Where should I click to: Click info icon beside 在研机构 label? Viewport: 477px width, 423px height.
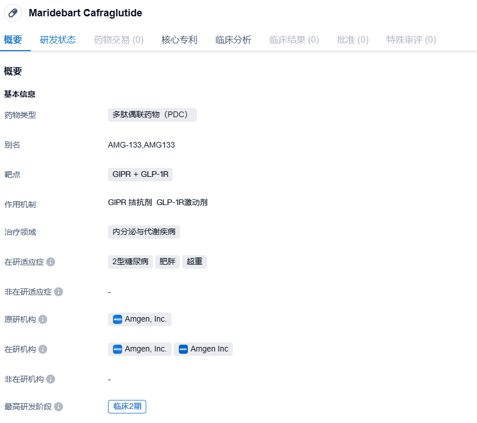click(x=43, y=349)
